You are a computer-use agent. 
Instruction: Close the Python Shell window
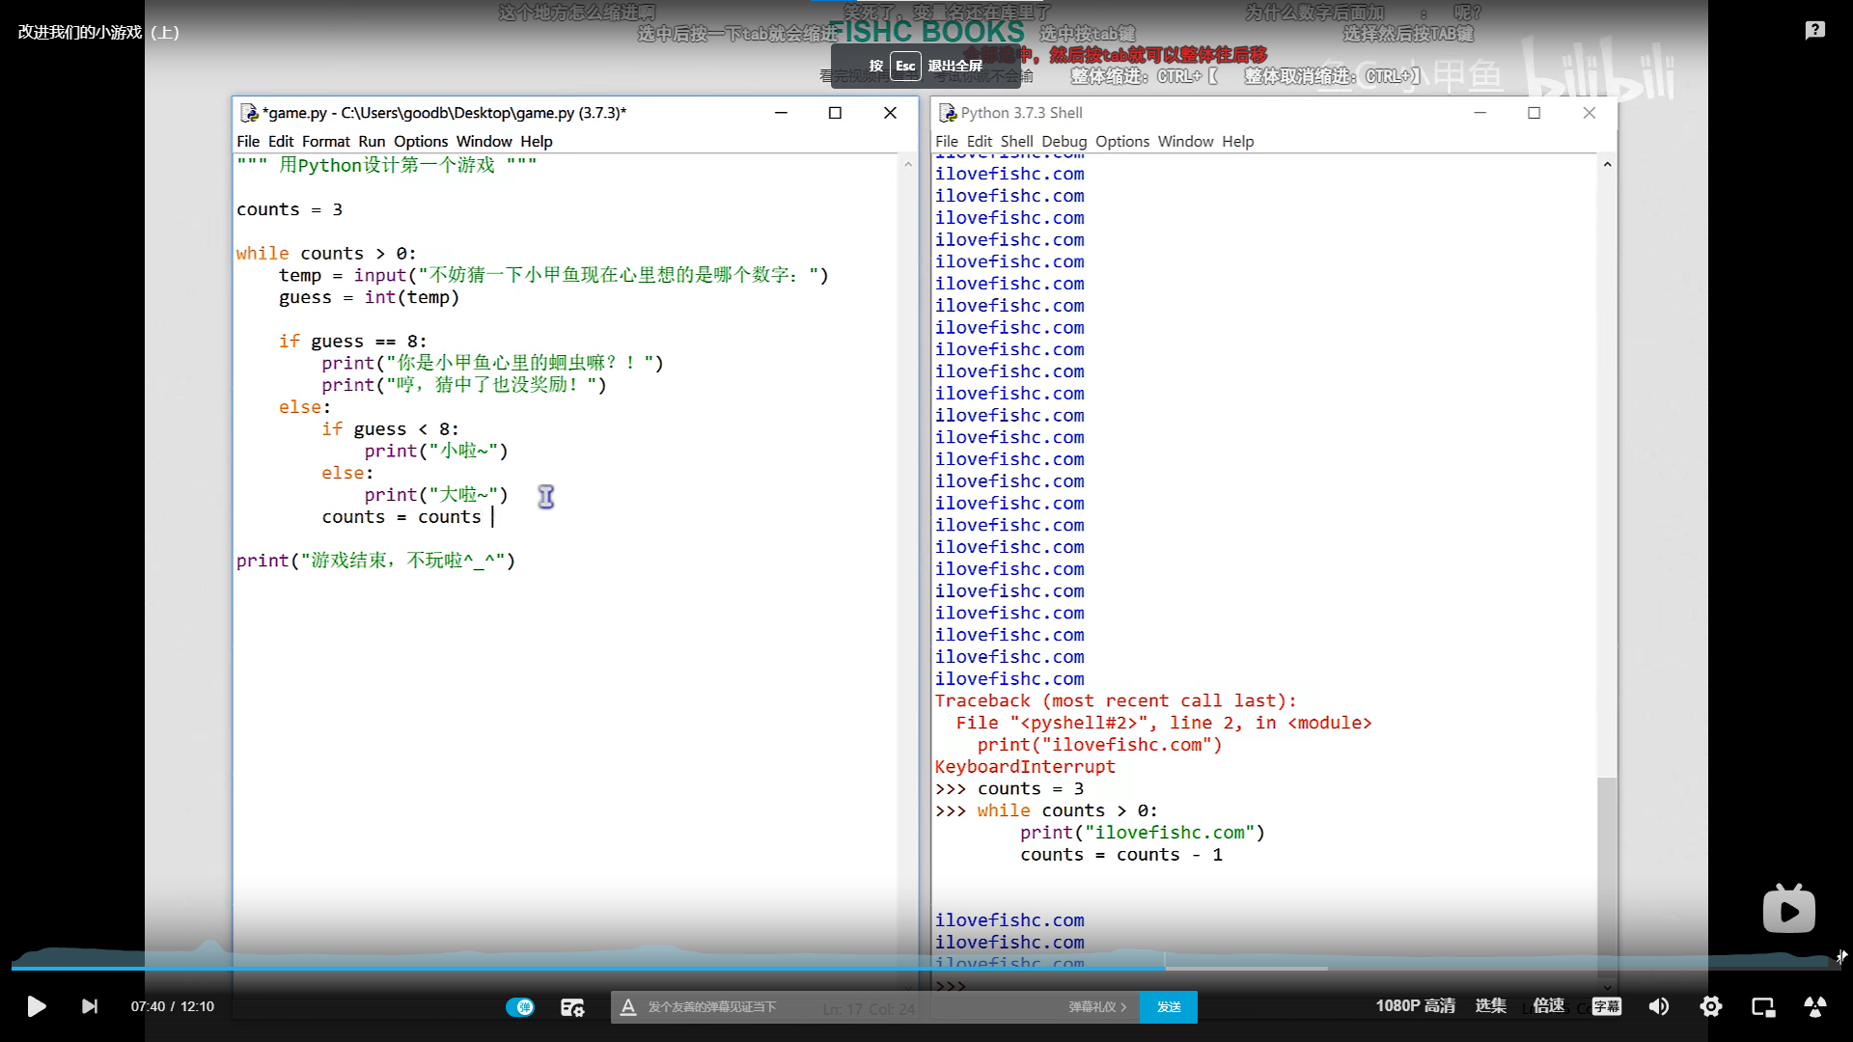pyautogui.click(x=1589, y=113)
